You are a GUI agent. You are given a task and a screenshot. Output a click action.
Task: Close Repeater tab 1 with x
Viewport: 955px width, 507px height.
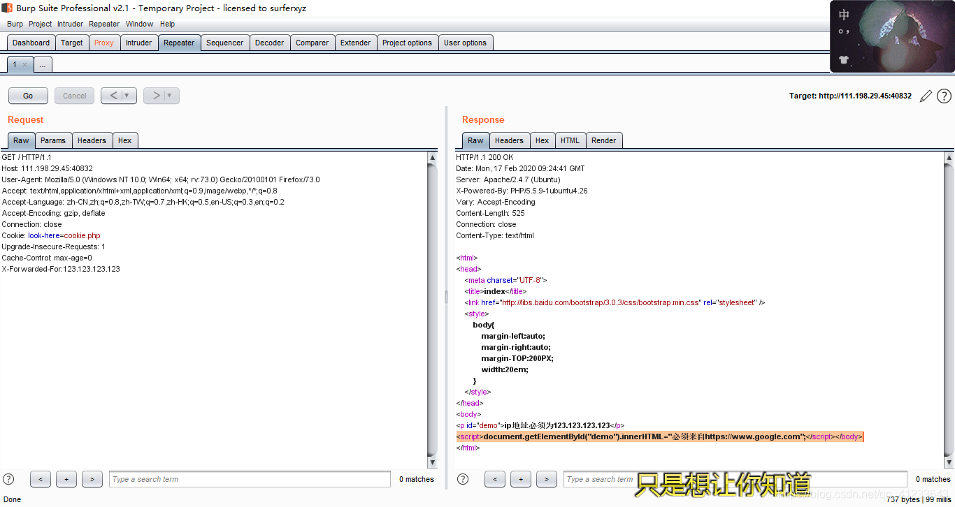pos(24,64)
